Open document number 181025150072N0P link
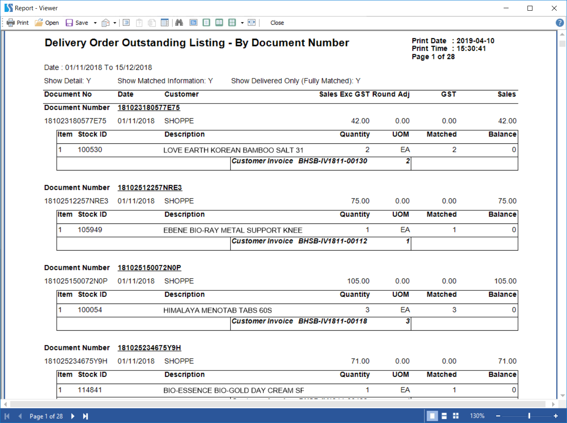This screenshot has width=567, height=423. point(149,268)
